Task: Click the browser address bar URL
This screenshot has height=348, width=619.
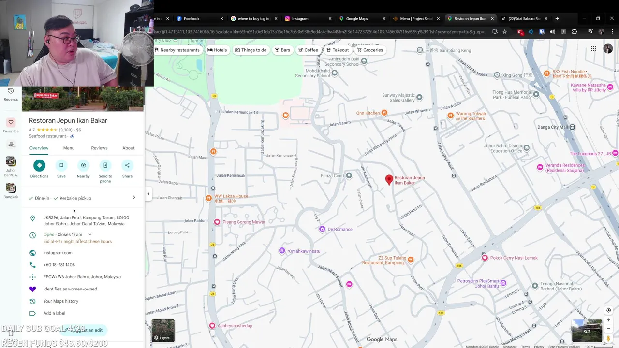Action: coord(320,32)
